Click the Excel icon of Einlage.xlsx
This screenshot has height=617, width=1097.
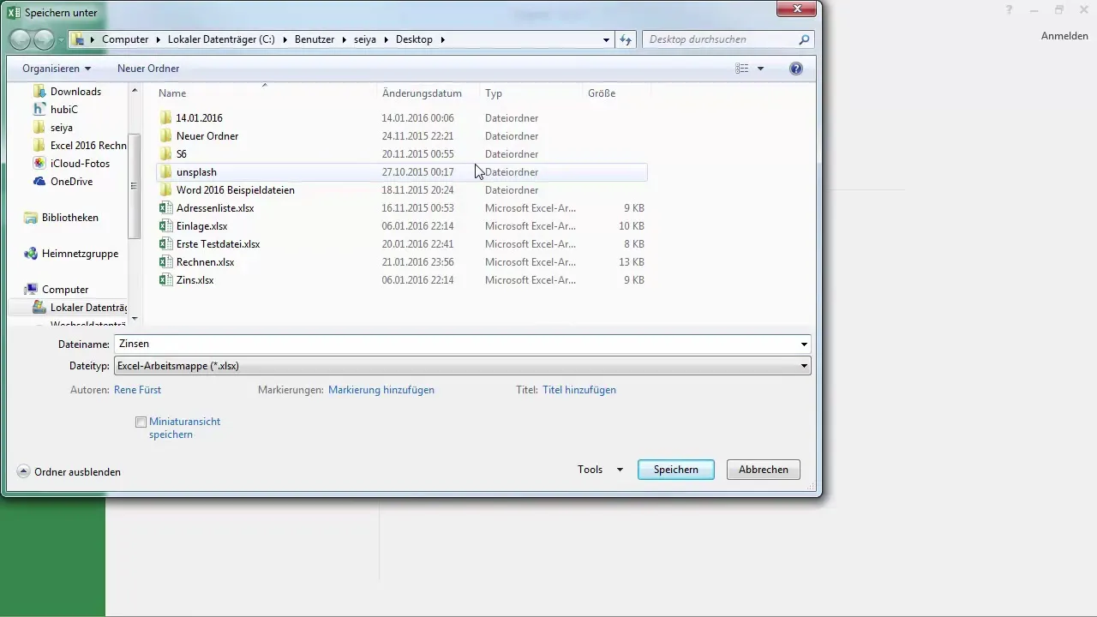pos(166,226)
